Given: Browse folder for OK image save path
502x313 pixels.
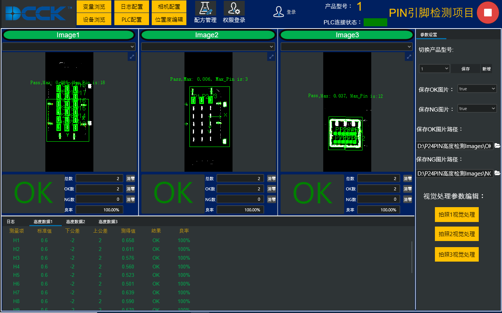Looking at the screenshot, I should pyautogui.click(x=497, y=146).
